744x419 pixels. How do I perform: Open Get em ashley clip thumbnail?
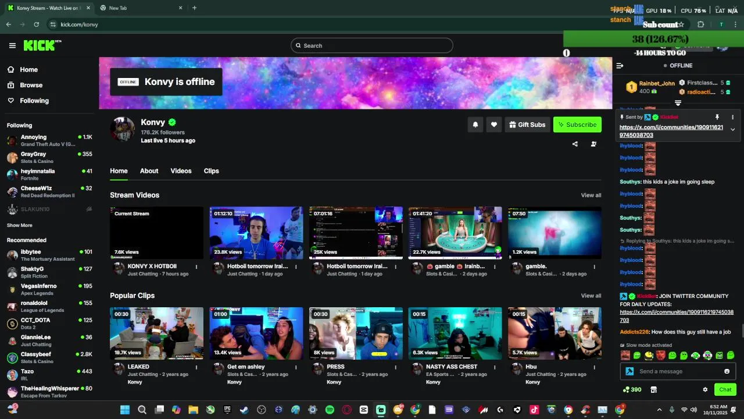[256, 333]
